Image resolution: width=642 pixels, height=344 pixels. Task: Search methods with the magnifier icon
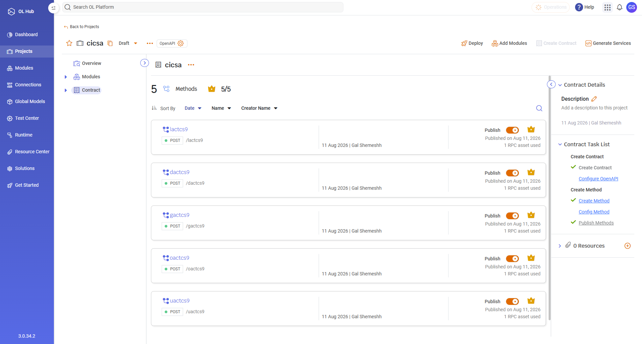(539, 108)
